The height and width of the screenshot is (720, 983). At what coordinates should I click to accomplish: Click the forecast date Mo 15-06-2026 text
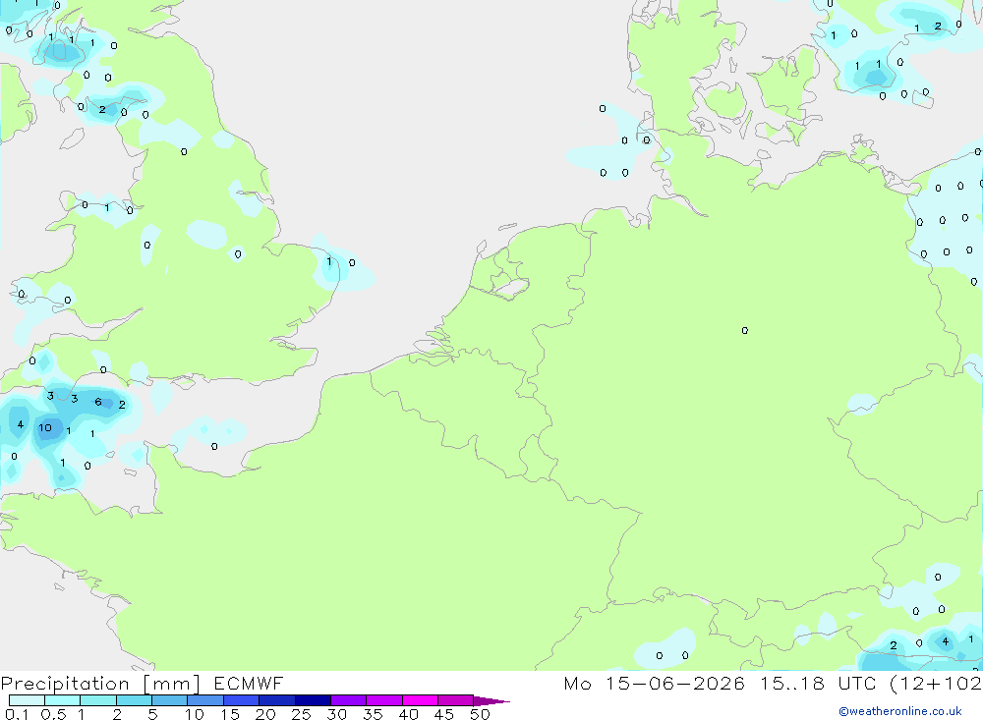click(654, 684)
